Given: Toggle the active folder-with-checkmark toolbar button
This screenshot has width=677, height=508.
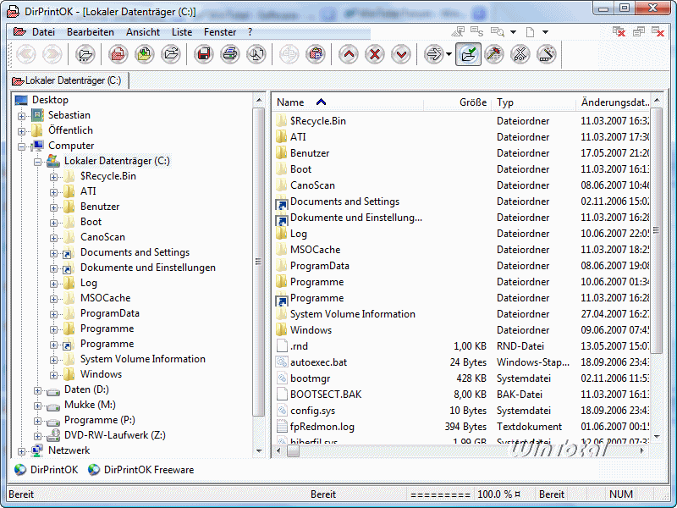Looking at the screenshot, I should [x=469, y=54].
